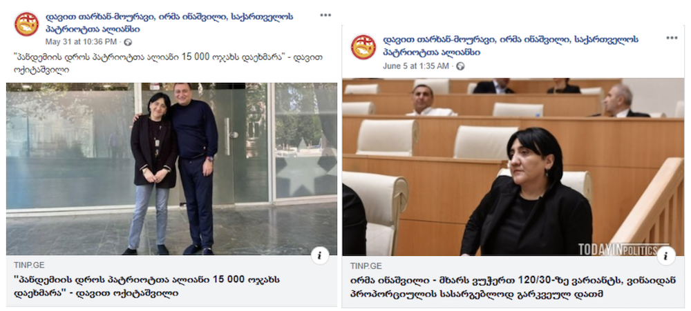Click the TINP.GE source label on right post
This screenshot has height=311, width=691.
tap(366, 266)
